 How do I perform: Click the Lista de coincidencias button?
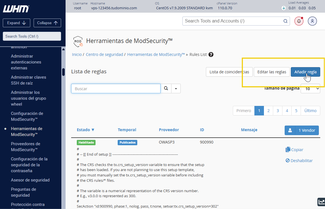coord(229,72)
